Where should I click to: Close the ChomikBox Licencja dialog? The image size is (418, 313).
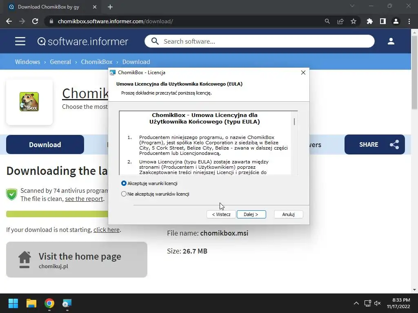303,73
